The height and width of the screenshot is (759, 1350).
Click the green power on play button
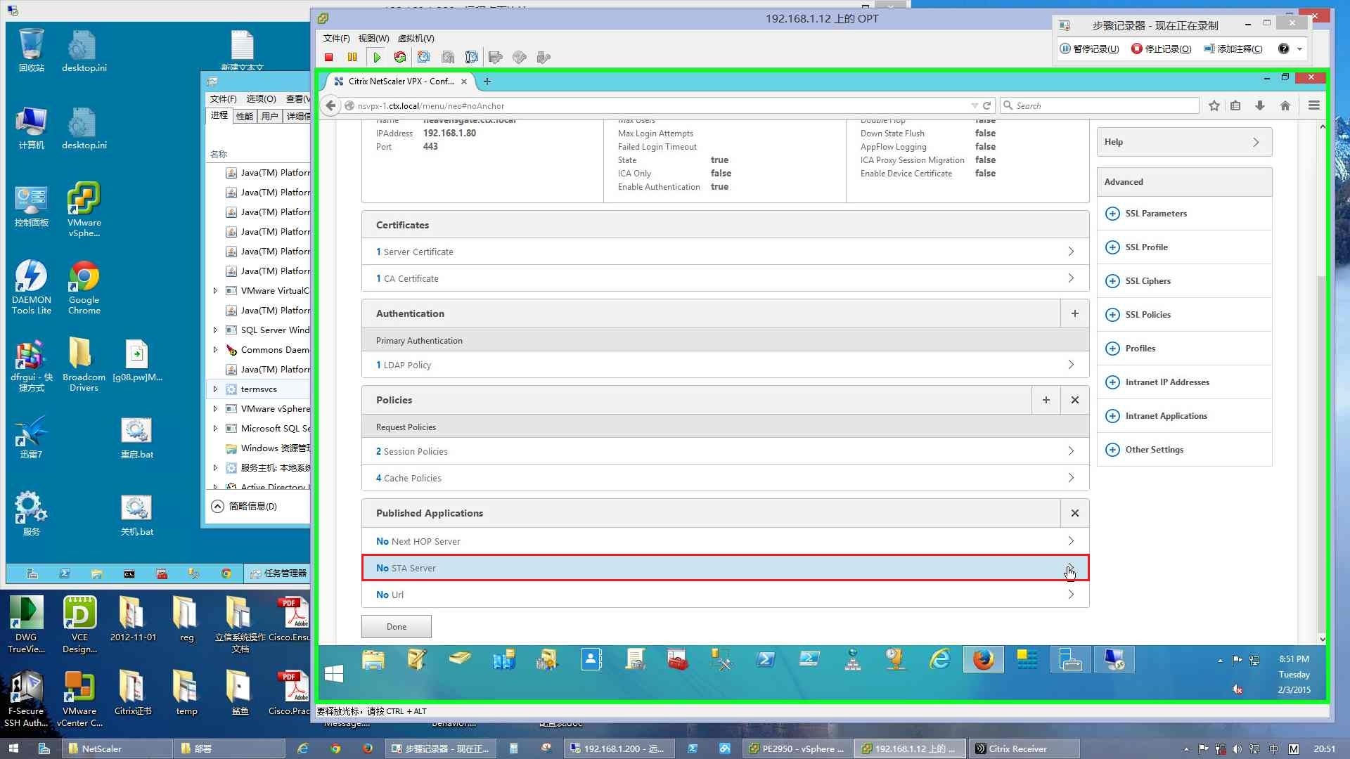click(x=377, y=57)
